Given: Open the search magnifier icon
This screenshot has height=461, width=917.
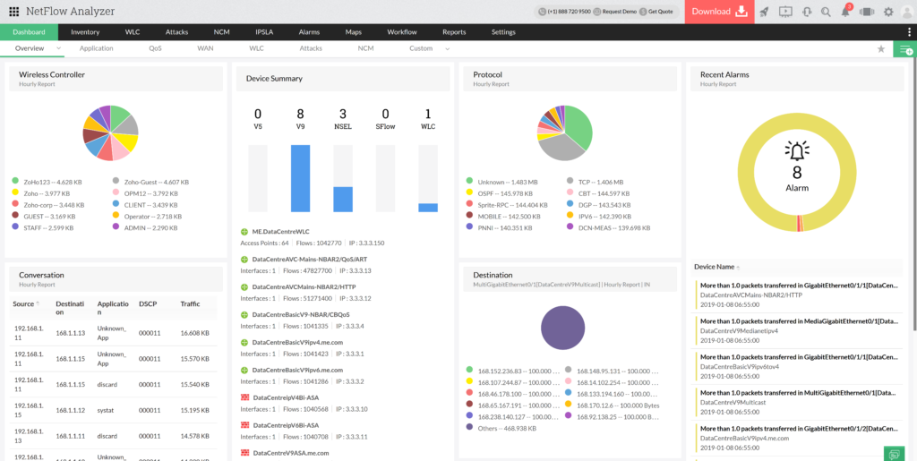Looking at the screenshot, I should [826, 12].
